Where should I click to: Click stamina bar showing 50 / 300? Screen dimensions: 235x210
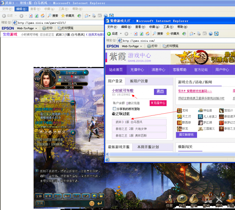[x=69, y=87]
